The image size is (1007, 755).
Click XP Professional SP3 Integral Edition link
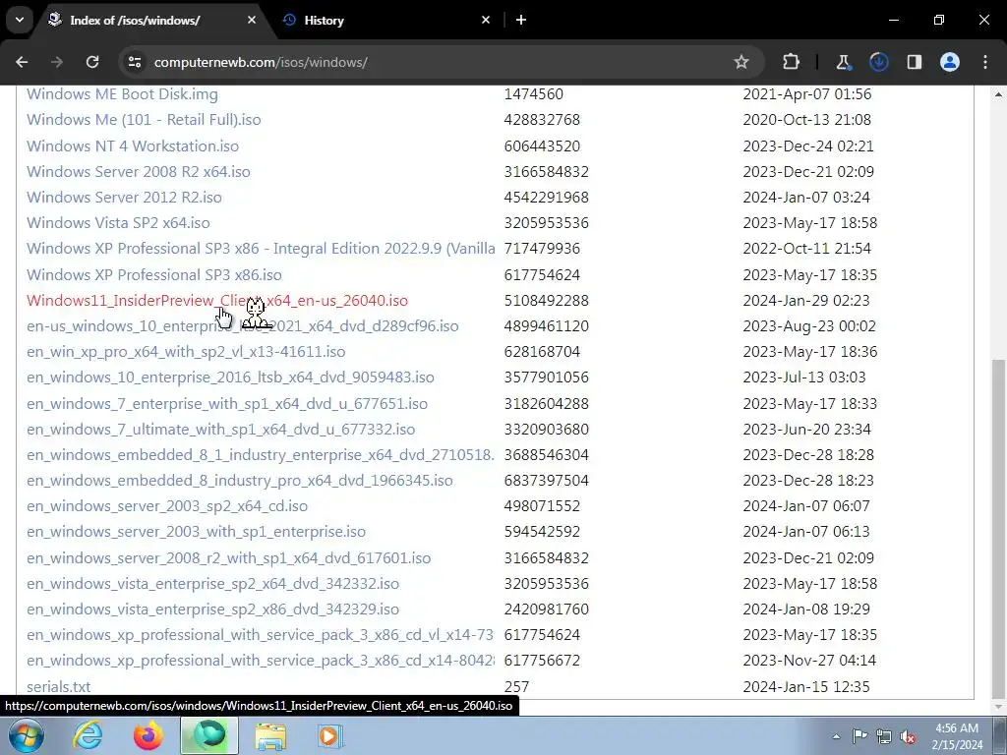click(x=261, y=249)
